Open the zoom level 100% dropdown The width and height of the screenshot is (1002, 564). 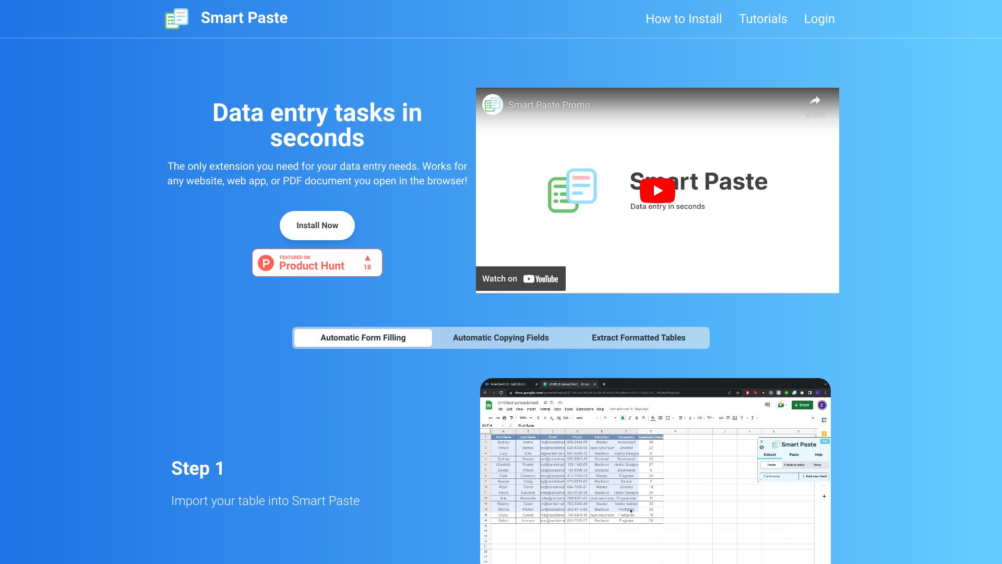pos(526,418)
